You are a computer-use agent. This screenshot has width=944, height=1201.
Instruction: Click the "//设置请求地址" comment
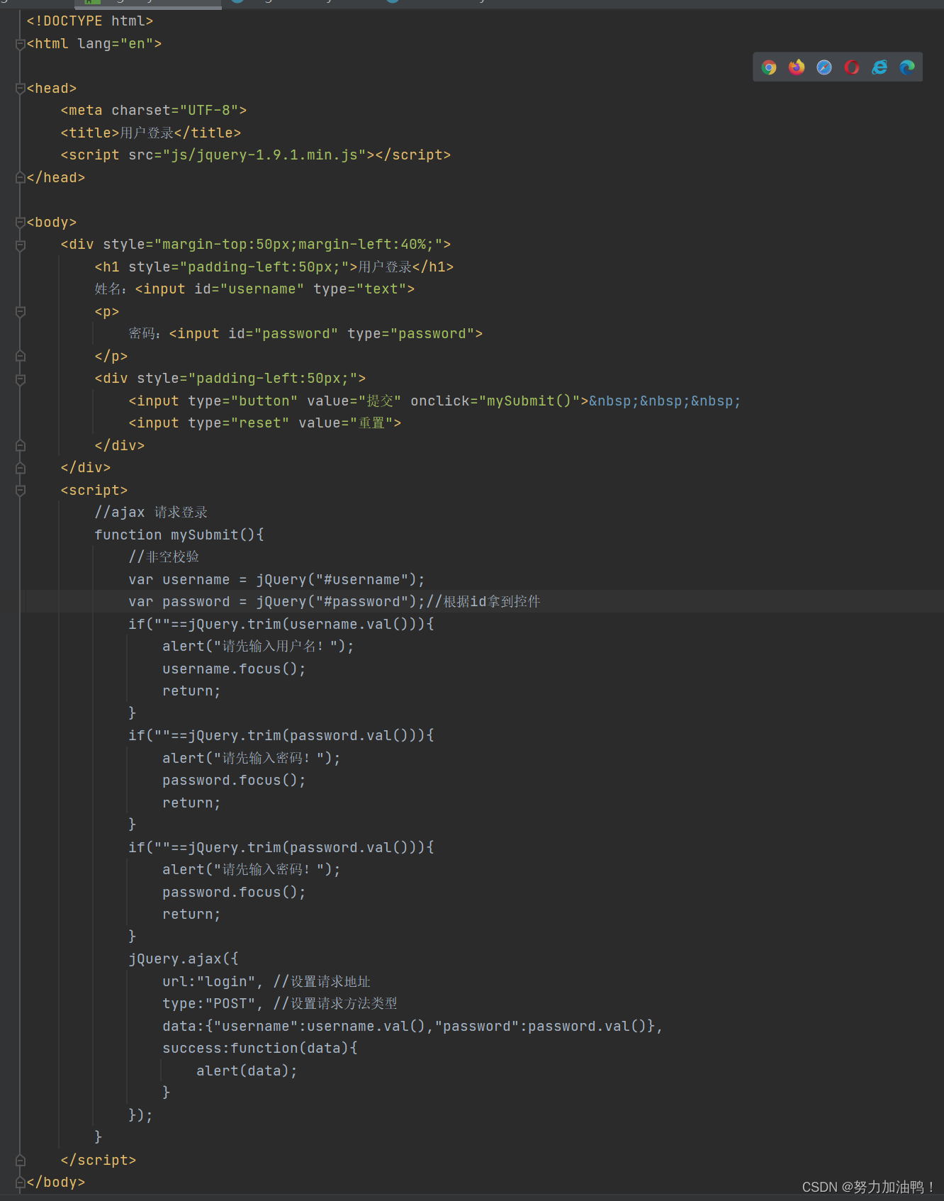(322, 982)
